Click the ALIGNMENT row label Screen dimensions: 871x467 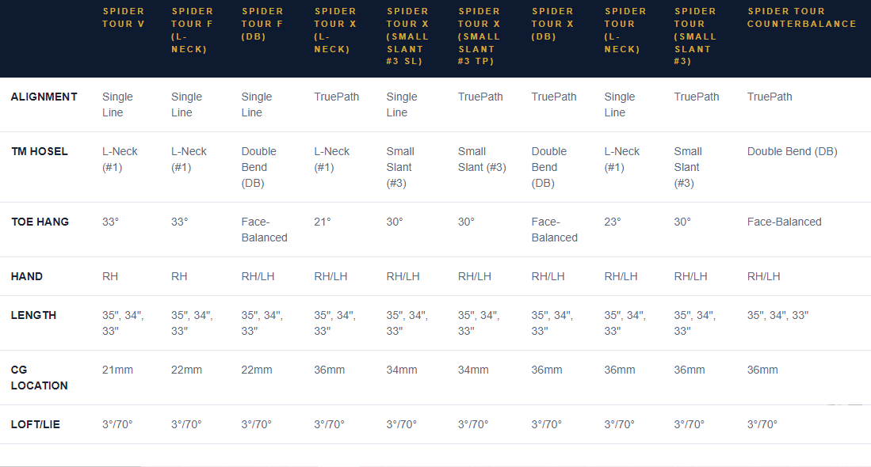click(x=44, y=97)
